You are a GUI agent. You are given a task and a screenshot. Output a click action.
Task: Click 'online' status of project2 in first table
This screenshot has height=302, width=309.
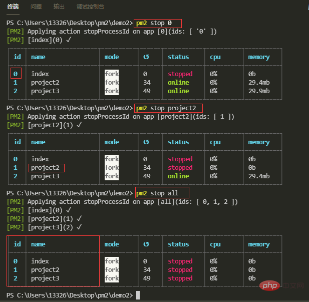[x=178, y=83]
